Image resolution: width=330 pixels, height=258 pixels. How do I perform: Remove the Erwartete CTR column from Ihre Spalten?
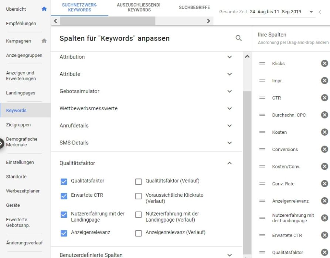pyautogui.click(x=324, y=235)
